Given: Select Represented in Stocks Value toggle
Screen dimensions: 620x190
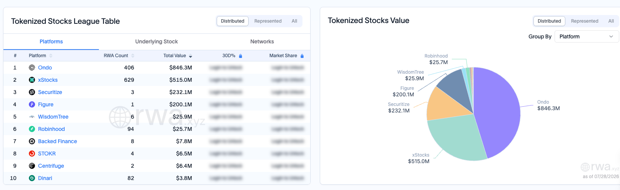Looking at the screenshot, I should point(585,21).
